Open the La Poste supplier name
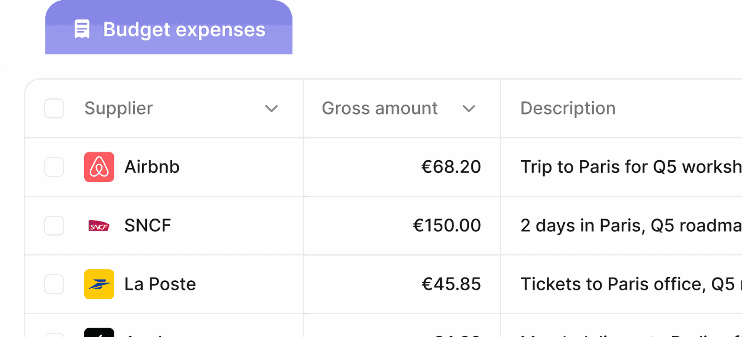This screenshot has height=337, width=742. [160, 284]
